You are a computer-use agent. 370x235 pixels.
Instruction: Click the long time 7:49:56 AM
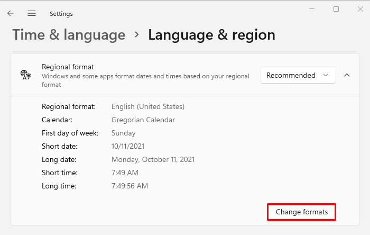pyautogui.click(x=130, y=186)
